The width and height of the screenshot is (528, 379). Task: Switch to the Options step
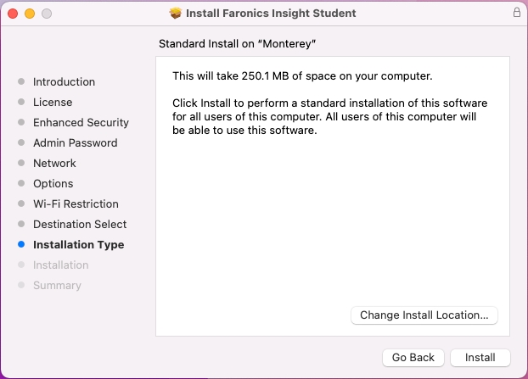53,184
